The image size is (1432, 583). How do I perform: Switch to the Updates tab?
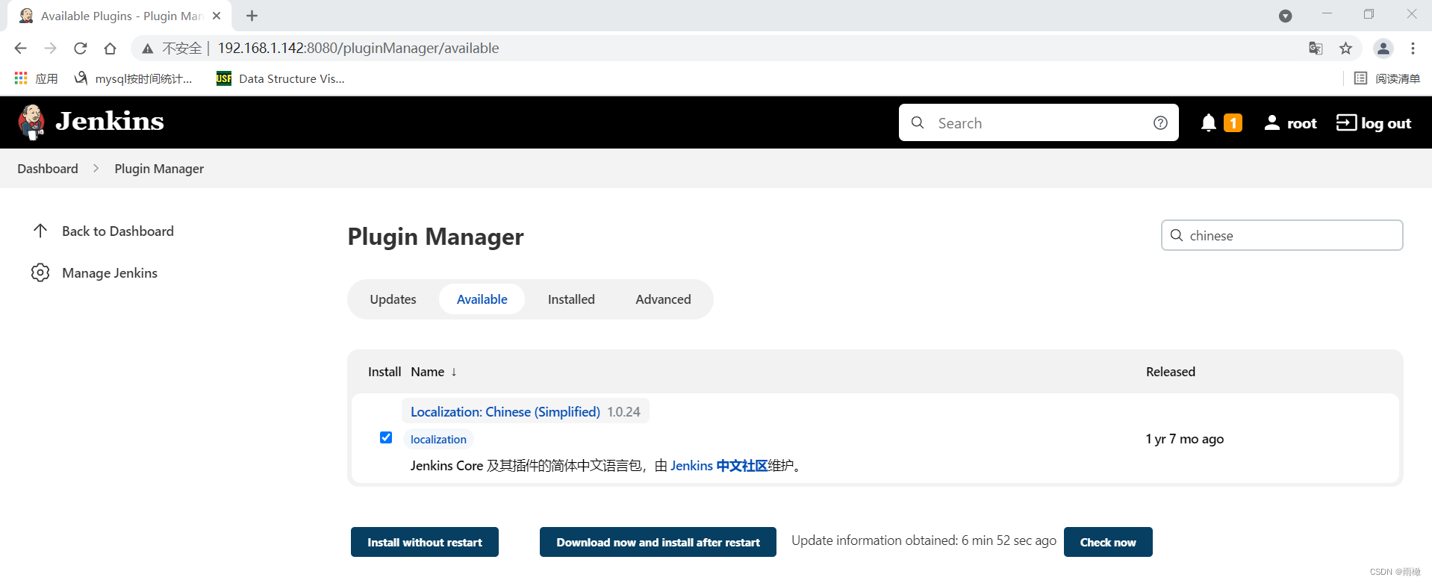click(x=393, y=299)
